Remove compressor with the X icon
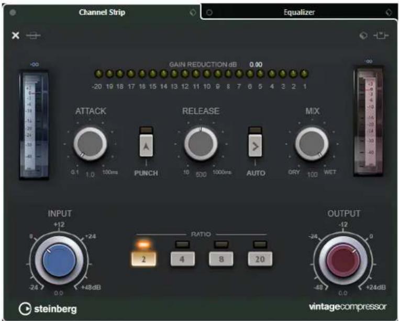 16,36
